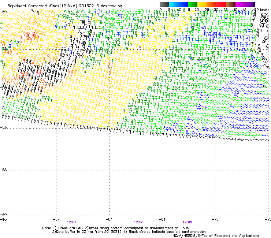Image resolution: width=271 pixels, height=238 pixels.
Task: Click the -56 latitude axis label
Action: (3, 127)
